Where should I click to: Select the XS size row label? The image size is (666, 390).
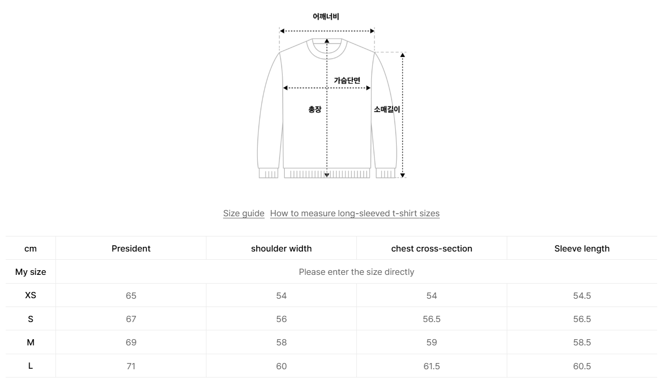pyautogui.click(x=31, y=295)
